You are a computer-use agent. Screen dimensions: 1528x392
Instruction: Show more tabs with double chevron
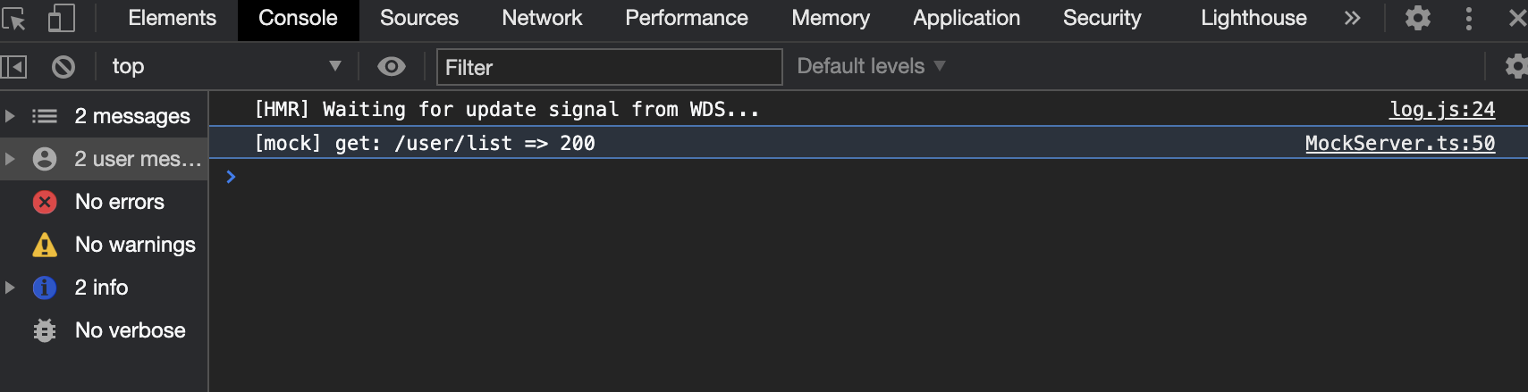coord(1352,18)
